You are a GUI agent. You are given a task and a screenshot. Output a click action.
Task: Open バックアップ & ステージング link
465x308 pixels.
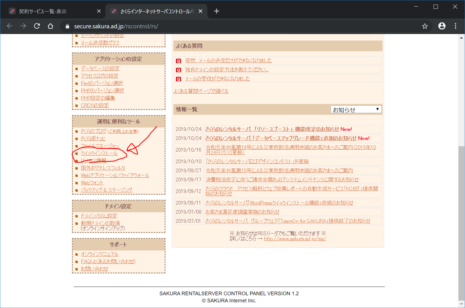pyautogui.click(x=106, y=190)
